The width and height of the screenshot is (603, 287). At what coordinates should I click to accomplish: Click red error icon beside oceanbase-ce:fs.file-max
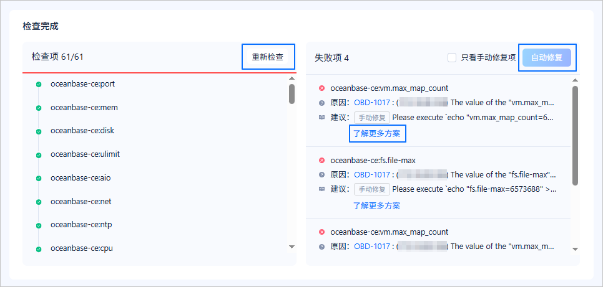tap(322, 160)
